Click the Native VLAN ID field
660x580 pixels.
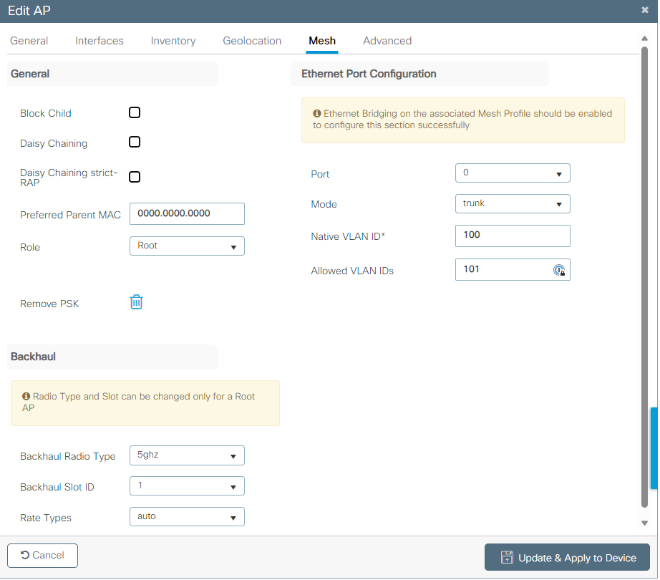coord(513,236)
